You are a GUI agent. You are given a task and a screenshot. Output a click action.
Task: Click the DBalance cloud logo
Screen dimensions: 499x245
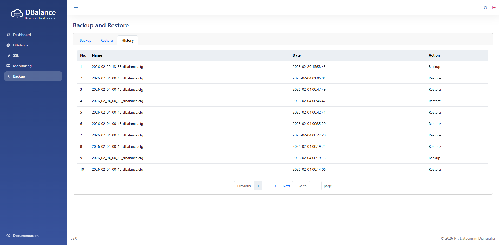[17, 14]
